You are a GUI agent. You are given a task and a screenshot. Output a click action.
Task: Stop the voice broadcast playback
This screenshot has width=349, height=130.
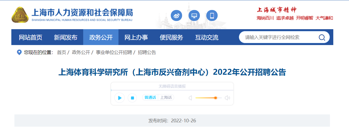(x=132, y=98)
